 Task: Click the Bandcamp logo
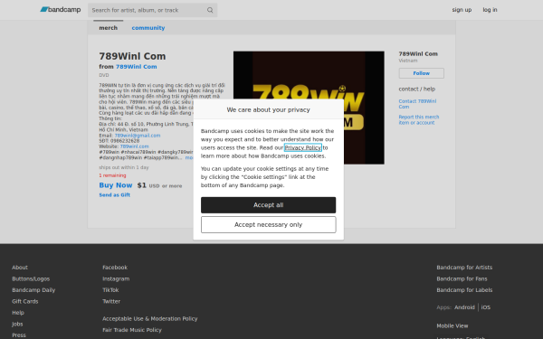tap(61, 10)
